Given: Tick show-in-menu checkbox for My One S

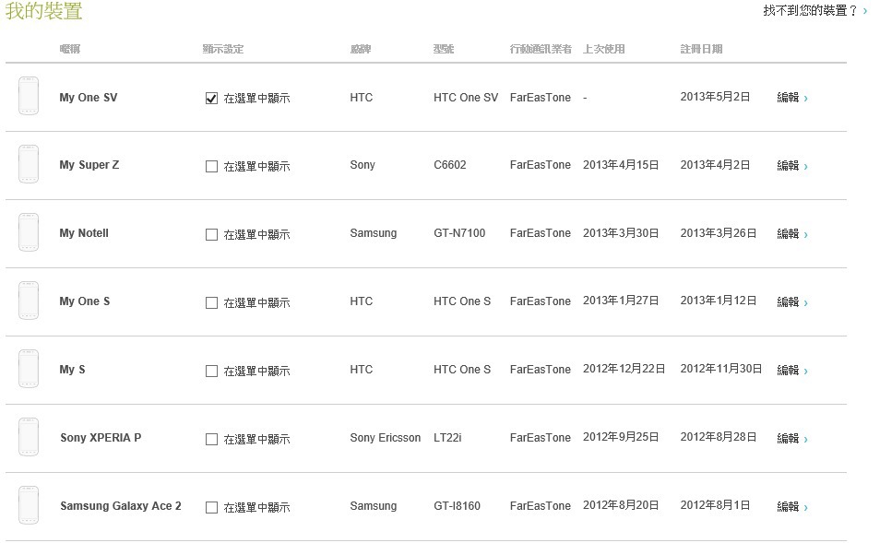Looking at the screenshot, I should click(211, 303).
